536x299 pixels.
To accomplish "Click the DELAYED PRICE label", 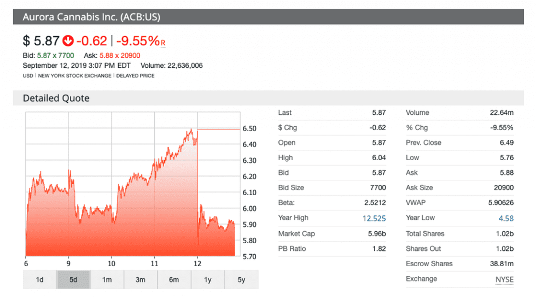I will (x=135, y=75).
